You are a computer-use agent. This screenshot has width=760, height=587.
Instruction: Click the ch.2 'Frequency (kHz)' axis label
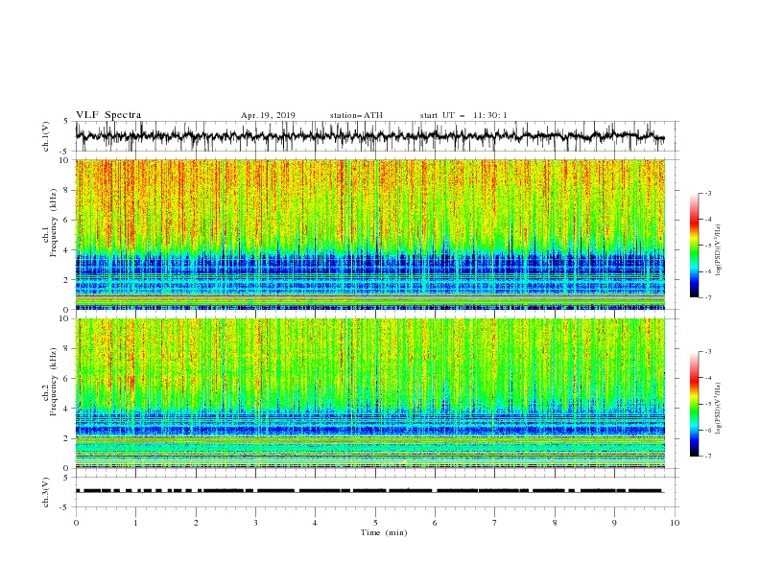[54, 382]
